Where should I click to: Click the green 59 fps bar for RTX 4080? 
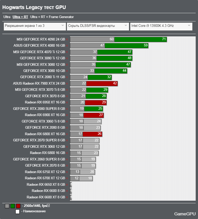pos(126,46)
